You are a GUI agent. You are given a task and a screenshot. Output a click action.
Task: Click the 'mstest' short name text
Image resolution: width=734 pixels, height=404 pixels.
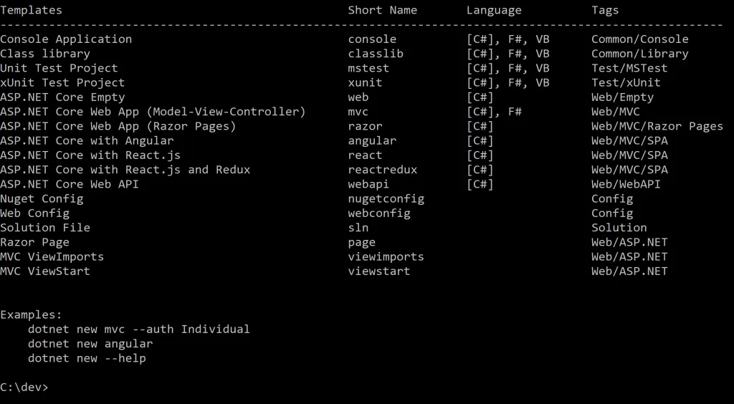(368, 68)
